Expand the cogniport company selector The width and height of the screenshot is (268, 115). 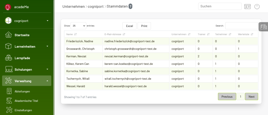[27, 21]
